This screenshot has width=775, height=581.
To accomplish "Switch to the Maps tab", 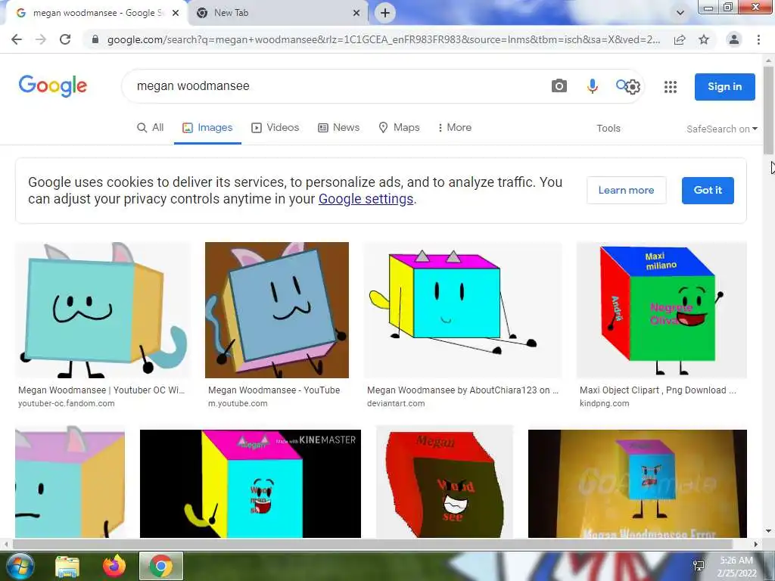I will 399,127.
